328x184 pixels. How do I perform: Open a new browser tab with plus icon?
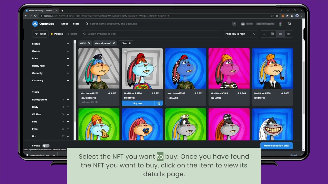point(62,11)
